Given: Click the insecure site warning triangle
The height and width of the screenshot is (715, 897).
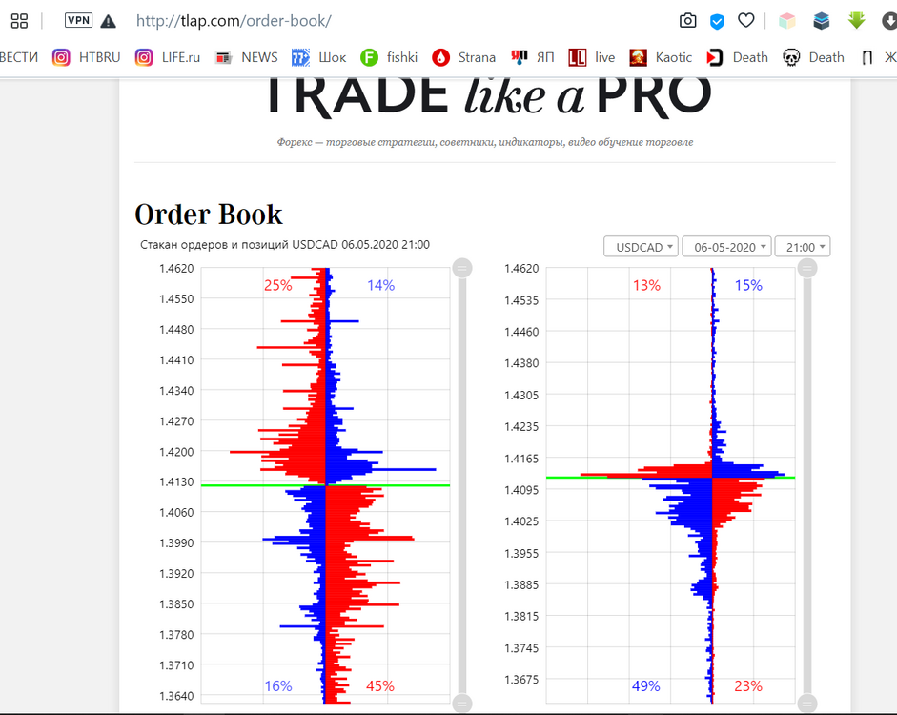Looking at the screenshot, I should click(x=108, y=22).
